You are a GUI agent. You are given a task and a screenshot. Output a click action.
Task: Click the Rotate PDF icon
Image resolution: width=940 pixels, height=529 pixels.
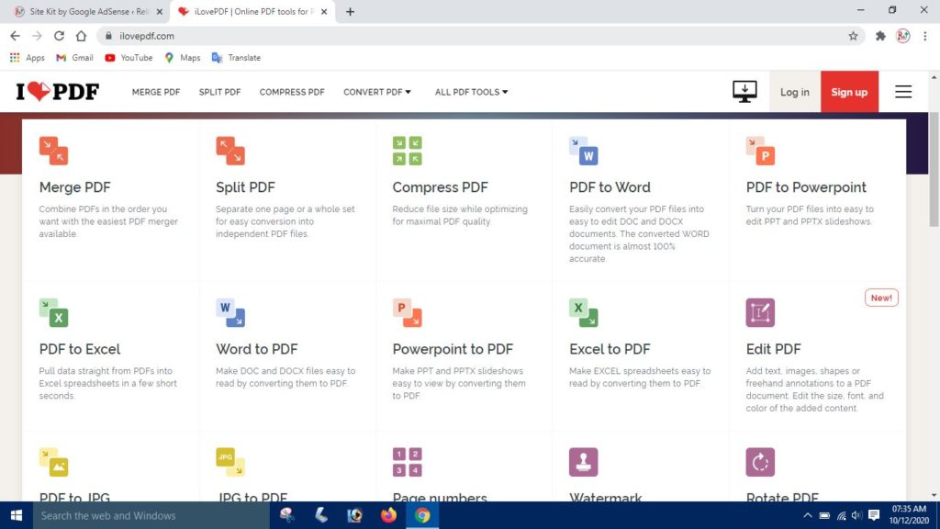(760, 462)
